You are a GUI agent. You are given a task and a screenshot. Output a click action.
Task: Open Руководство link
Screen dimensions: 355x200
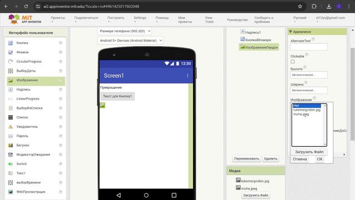coord(237,20)
